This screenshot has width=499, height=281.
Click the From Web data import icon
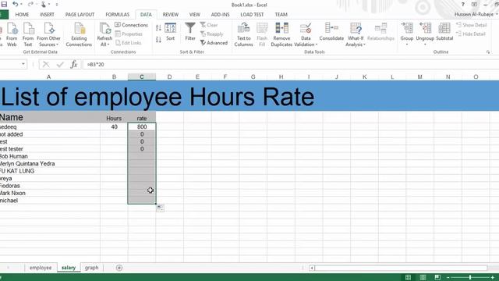(12, 34)
